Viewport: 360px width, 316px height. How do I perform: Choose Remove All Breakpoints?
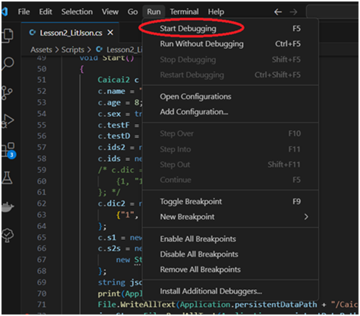tap(230, 269)
